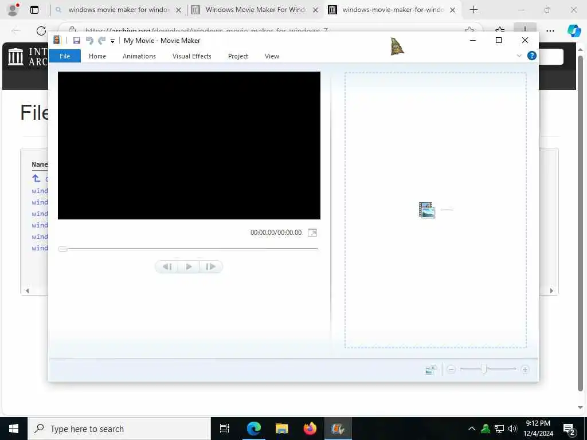This screenshot has height=440, width=587.
Task: Click the Previous frame button
Action: (167, 266)
